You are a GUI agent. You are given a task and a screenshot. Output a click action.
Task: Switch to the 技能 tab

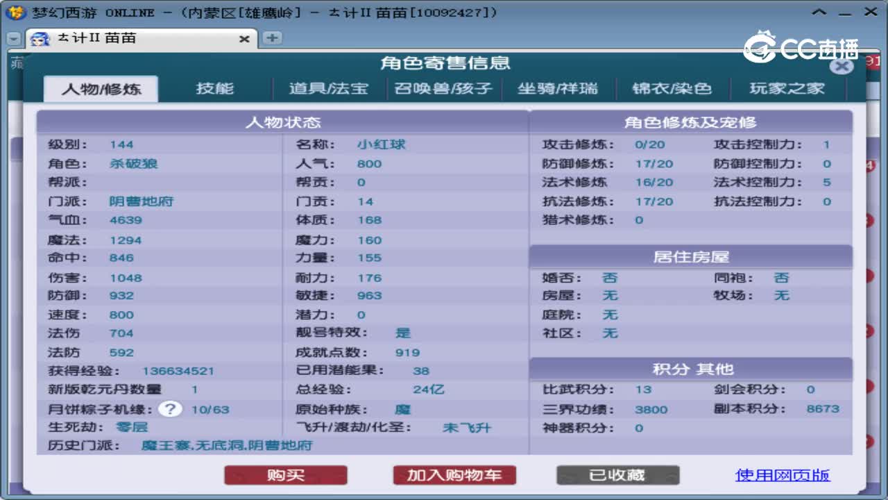point(215,89)
